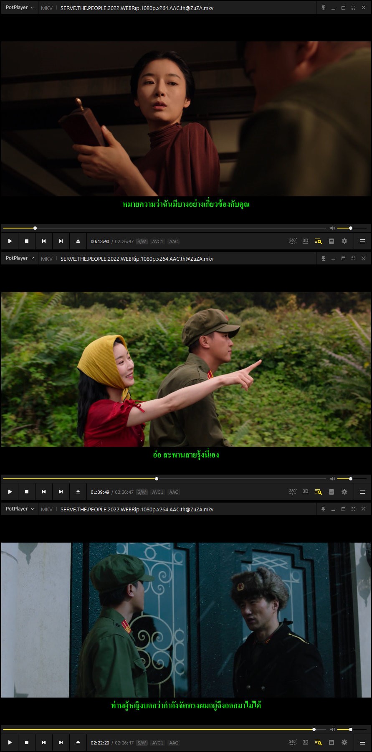This screenshot has width=372, height=752.
Task: Jump to previous file in 02:22:20 player
Action: [44, 742]
